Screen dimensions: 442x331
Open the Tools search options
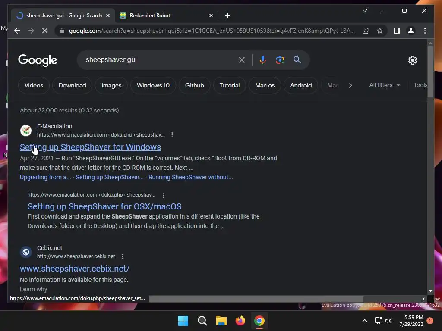(420, 85)
